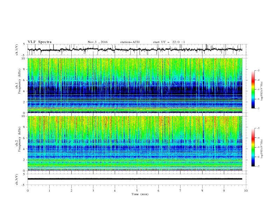Select the 'start UT = 22:0 :1' text
Viewport: 277px width, 214px height.
[169, 42]
